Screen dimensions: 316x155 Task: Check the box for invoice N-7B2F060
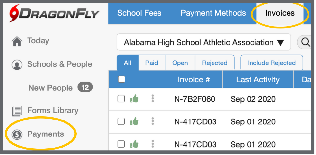[121, 99]
